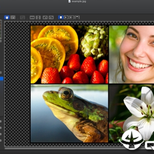Select single image view mode
This screenshot has width=154, height=154.
(61, 18)
